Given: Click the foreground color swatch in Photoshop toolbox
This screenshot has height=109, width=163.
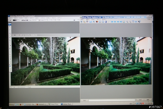Looking at the screenshot, I should (x=10, y=66).
